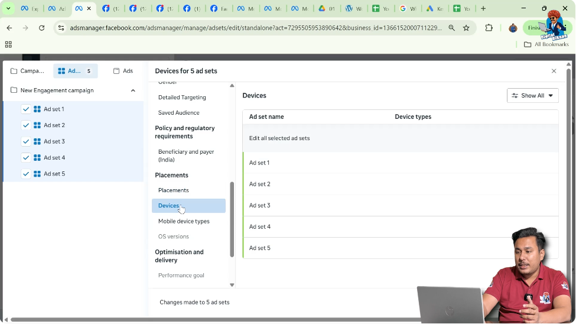Click Ad set 1 row in Devices table
Viewport: 576px width, 324px height.
click(401, 163)
